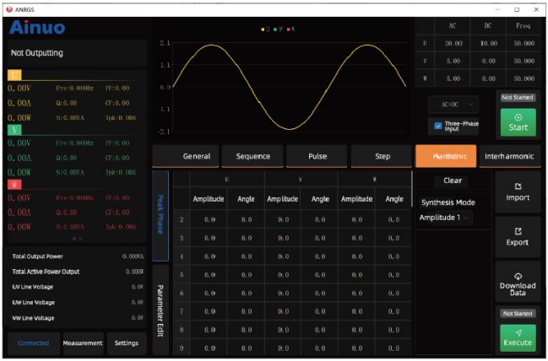Click U phase AC voltage field
Viewport: 548px width, 361px height.
(x=454, y=43)
